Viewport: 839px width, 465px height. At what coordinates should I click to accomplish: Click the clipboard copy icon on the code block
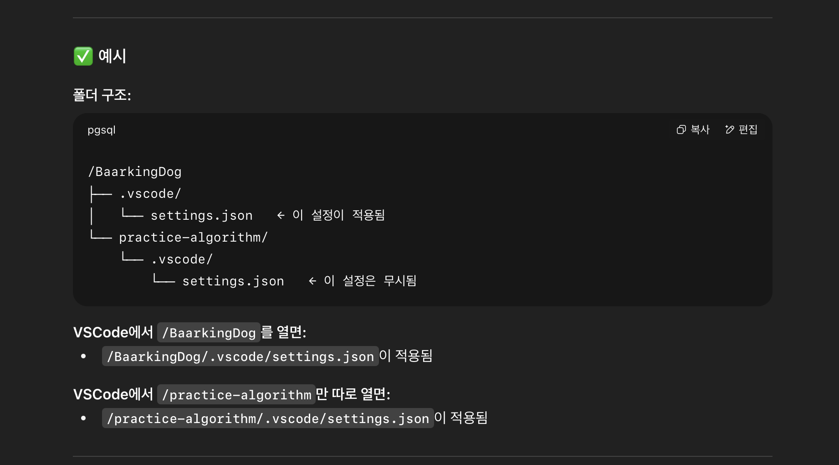tap(681, 130)
